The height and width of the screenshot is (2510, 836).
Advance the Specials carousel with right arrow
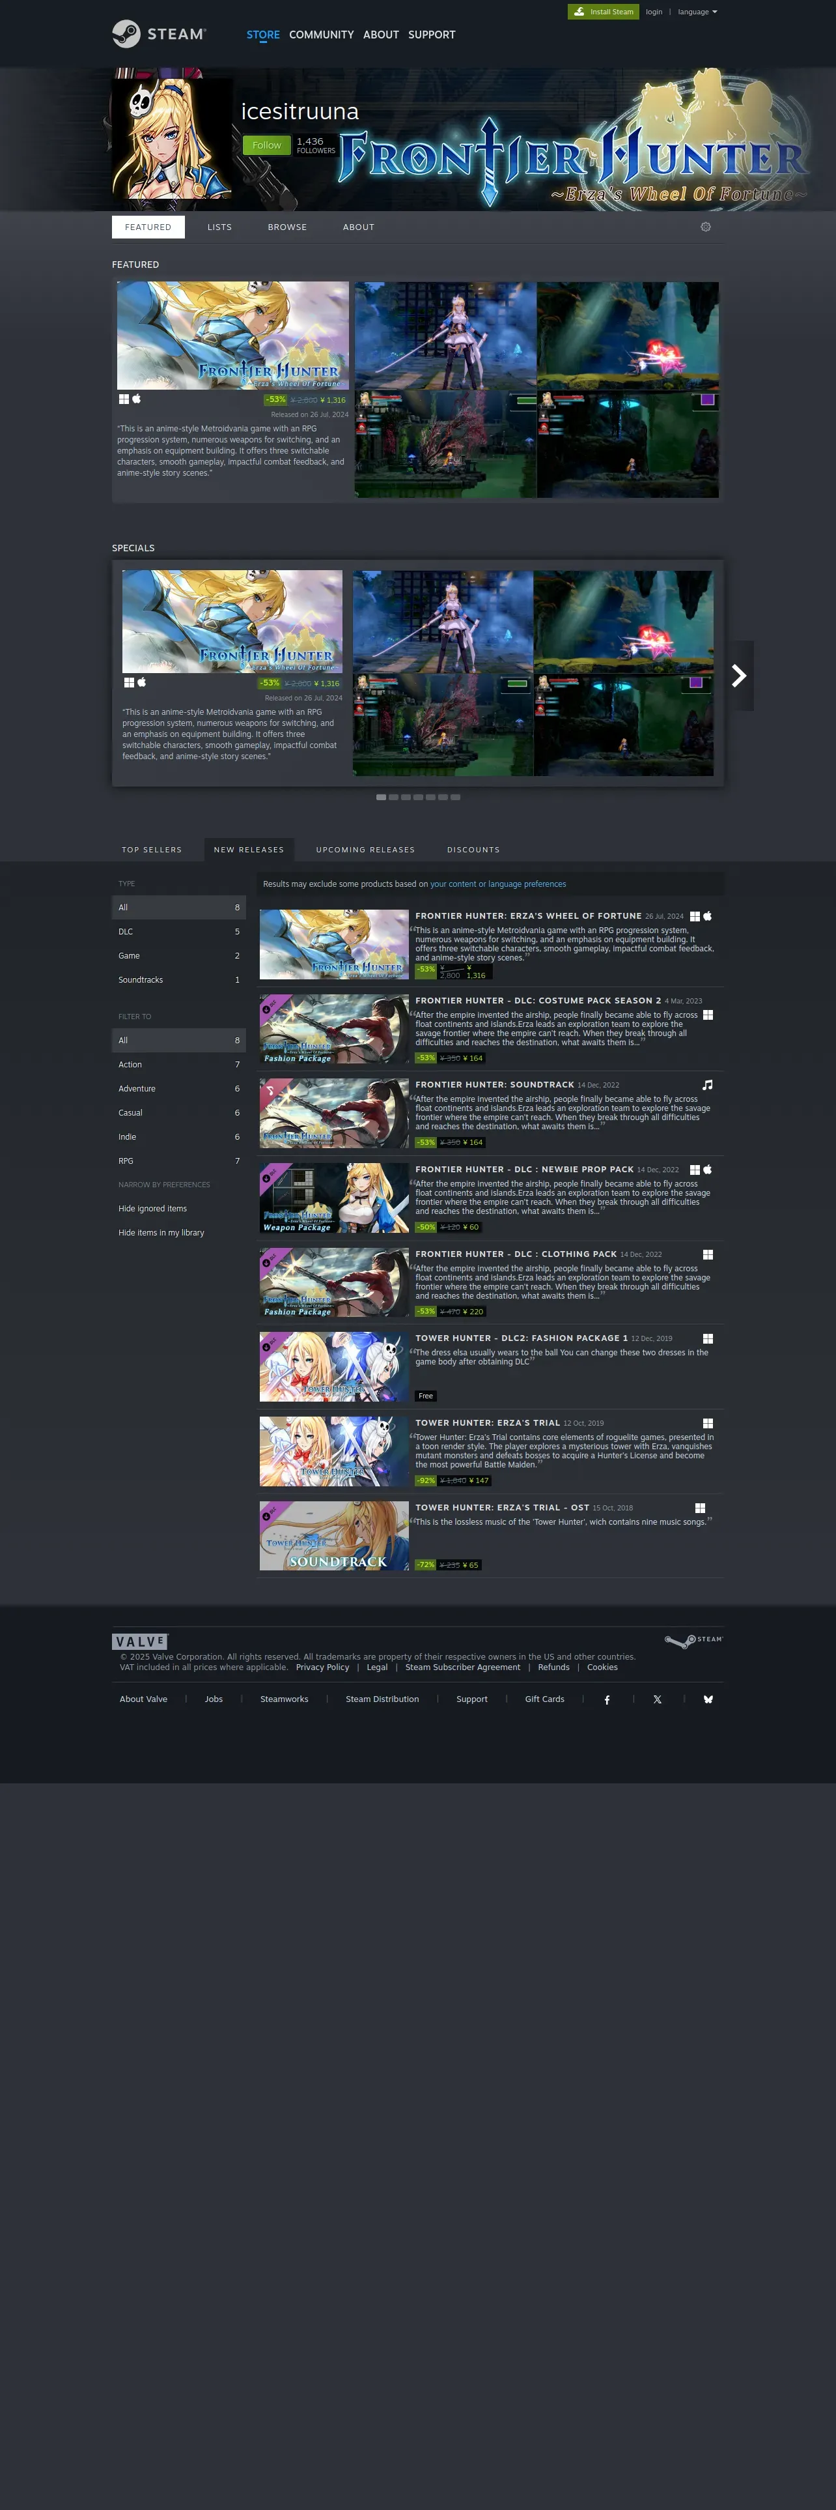[x=739, y=675]
